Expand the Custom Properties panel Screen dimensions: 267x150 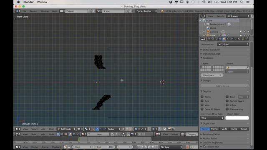(x=212, y=142)
